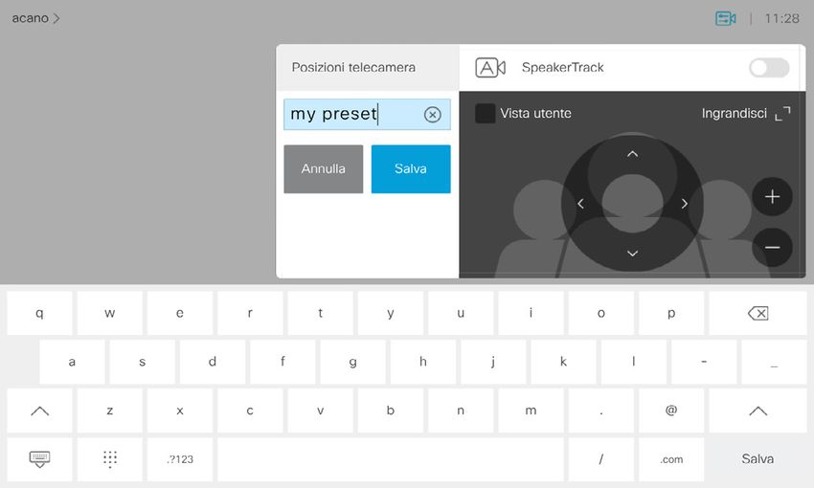Viewport: 814px width, 488px height.
Task: Clear the preset name text field
Action: [432, 115]
